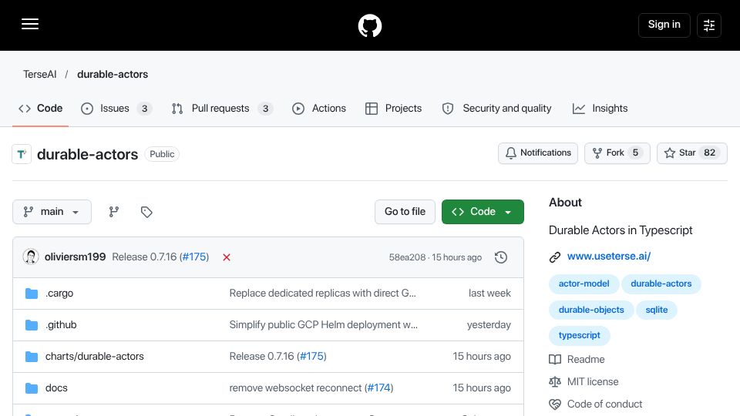The image size is (740, 416).
Task: Star the repository
Action: [692, 153]
